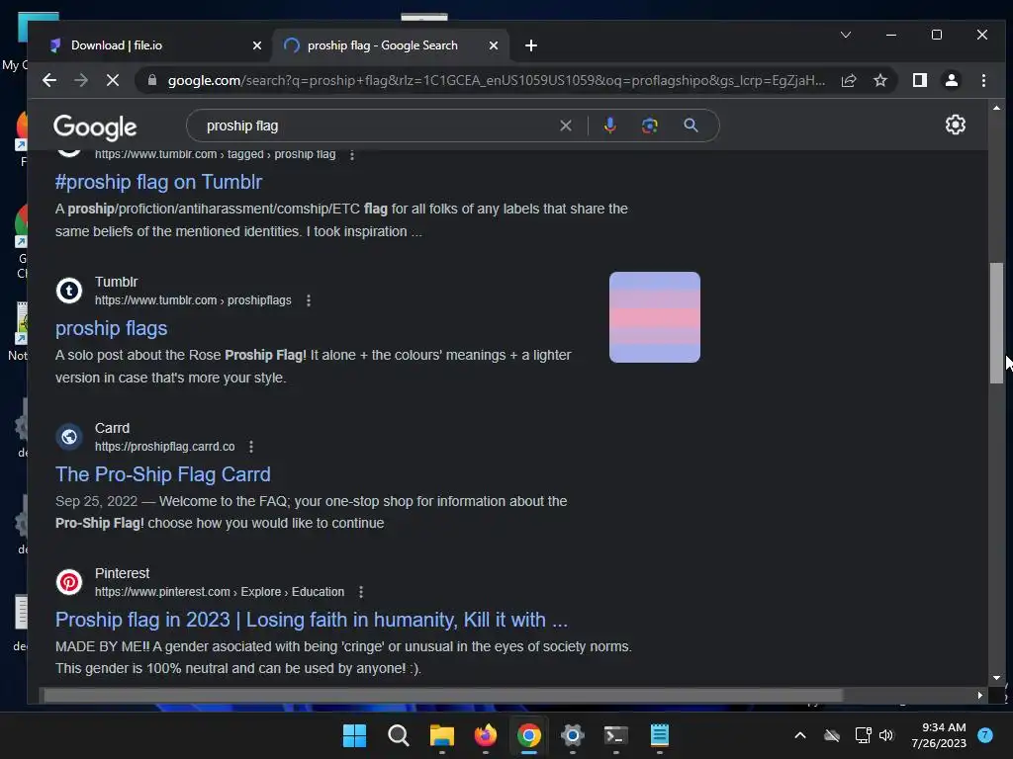This screenshot has width=1013, height=759.
Task: Stop loading the current page
Action: coord(113,80)
